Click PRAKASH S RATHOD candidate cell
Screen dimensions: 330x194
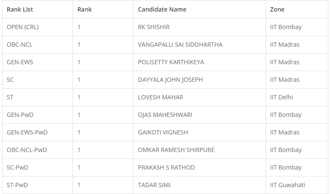(x=166, y=167)
